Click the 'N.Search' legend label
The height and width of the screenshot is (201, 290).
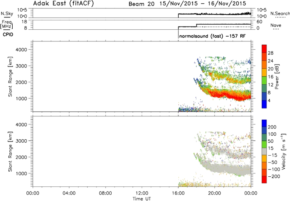click(x=280, y=13)
